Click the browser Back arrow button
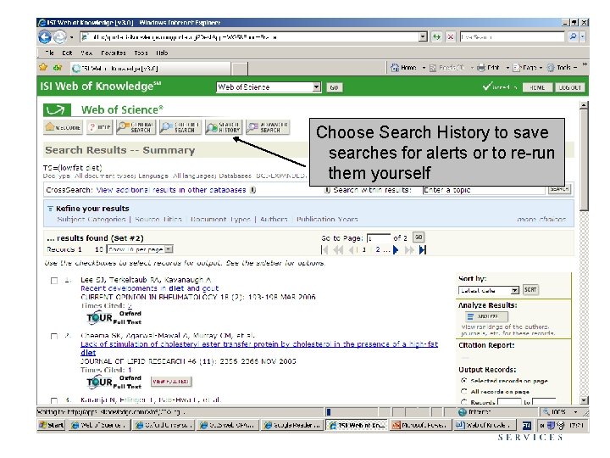Image resolution: width=610 pixels, height=458 pixels. [45, 37]
